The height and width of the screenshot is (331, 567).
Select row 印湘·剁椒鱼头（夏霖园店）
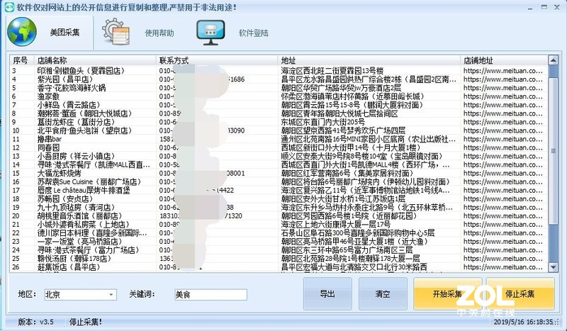click(x=279, y=71)
